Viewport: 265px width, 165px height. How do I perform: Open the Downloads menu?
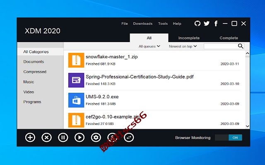click(x=142, y=24)
